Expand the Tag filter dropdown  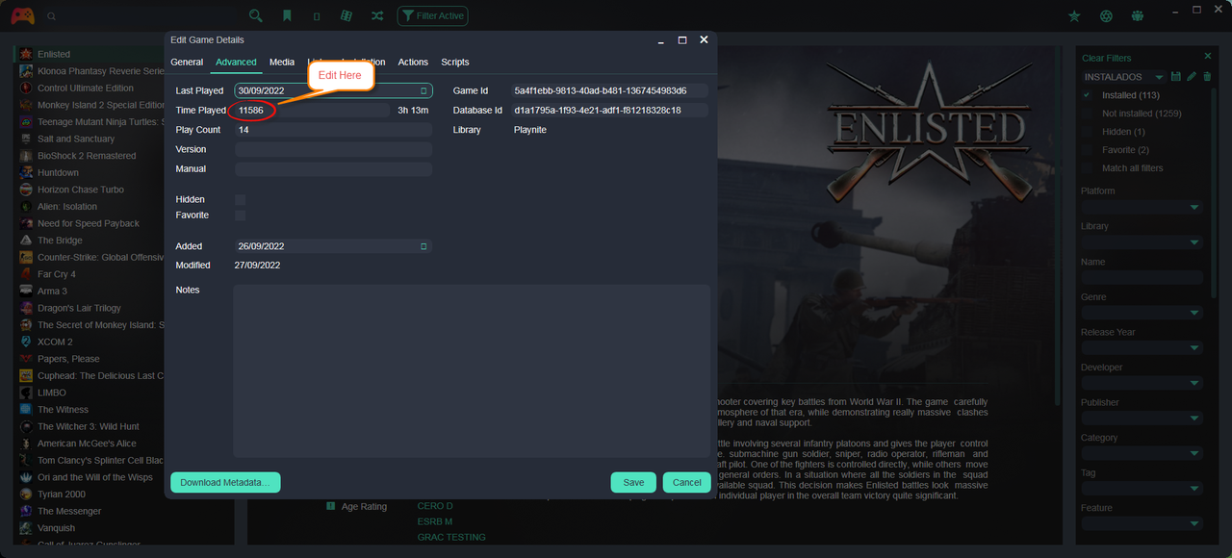pyautogui.click(x=1194, y=489)
